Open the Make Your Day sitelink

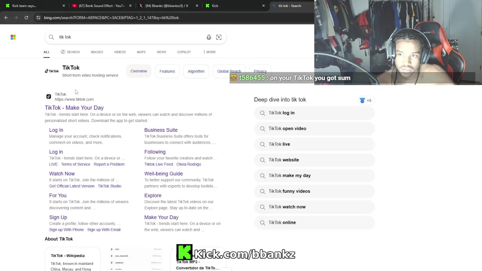point(161,217)
